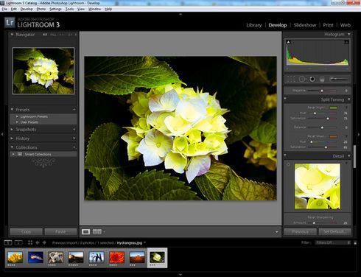Click the Balance slider handle
Image resolution: width=361 pixels, height=277 pixels.
[322, 127]
